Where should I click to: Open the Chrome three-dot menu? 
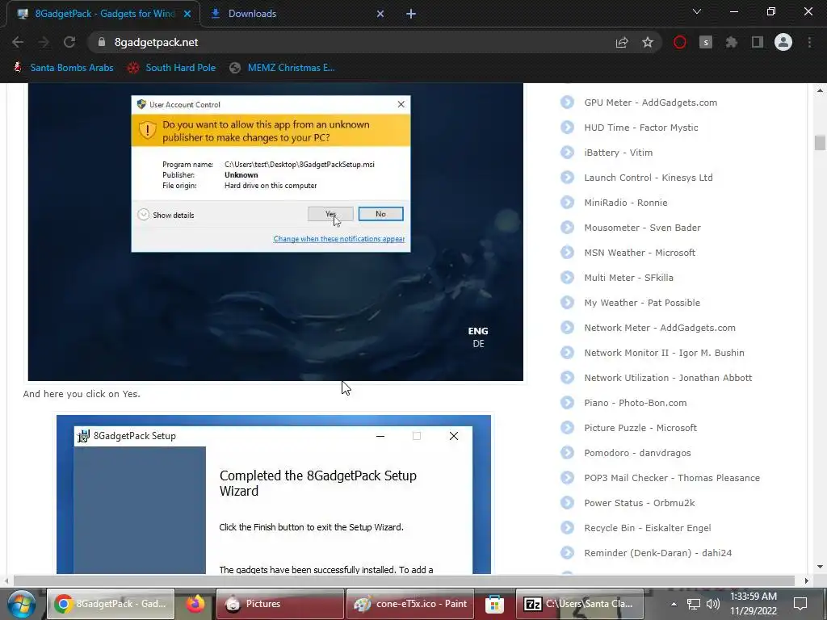809,42
